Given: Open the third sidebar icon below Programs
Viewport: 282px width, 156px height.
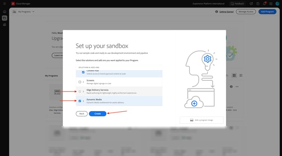Looking at the screenshot, I should (x=5, y=25).
